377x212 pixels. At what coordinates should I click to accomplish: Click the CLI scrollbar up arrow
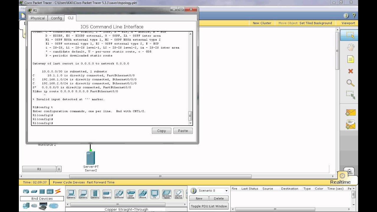pos(190,34)
